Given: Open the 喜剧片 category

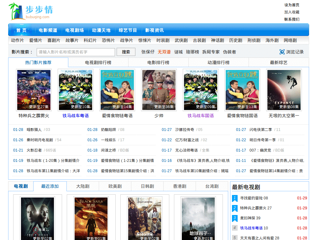Looking at the screenshot, I should (x=54, y=40).
